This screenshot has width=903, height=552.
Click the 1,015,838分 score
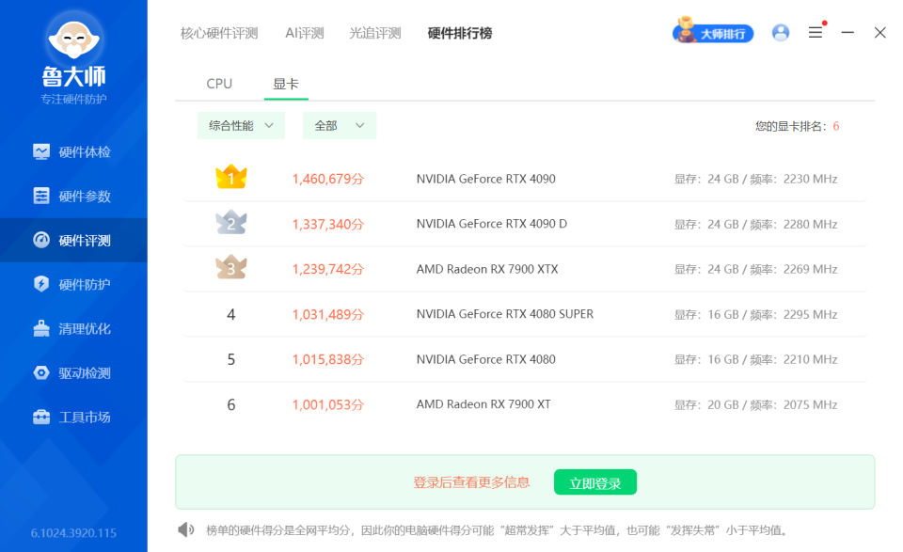328,360
